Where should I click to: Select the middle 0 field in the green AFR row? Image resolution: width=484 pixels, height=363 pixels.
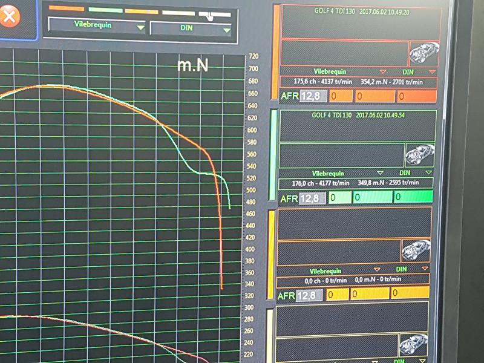(x=373, y=197)
